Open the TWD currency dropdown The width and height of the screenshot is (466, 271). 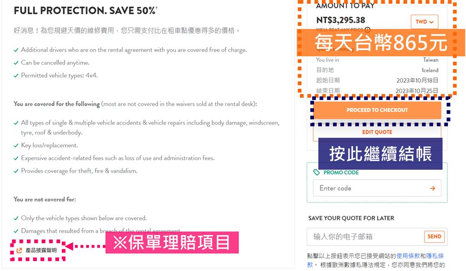[425, 22]
